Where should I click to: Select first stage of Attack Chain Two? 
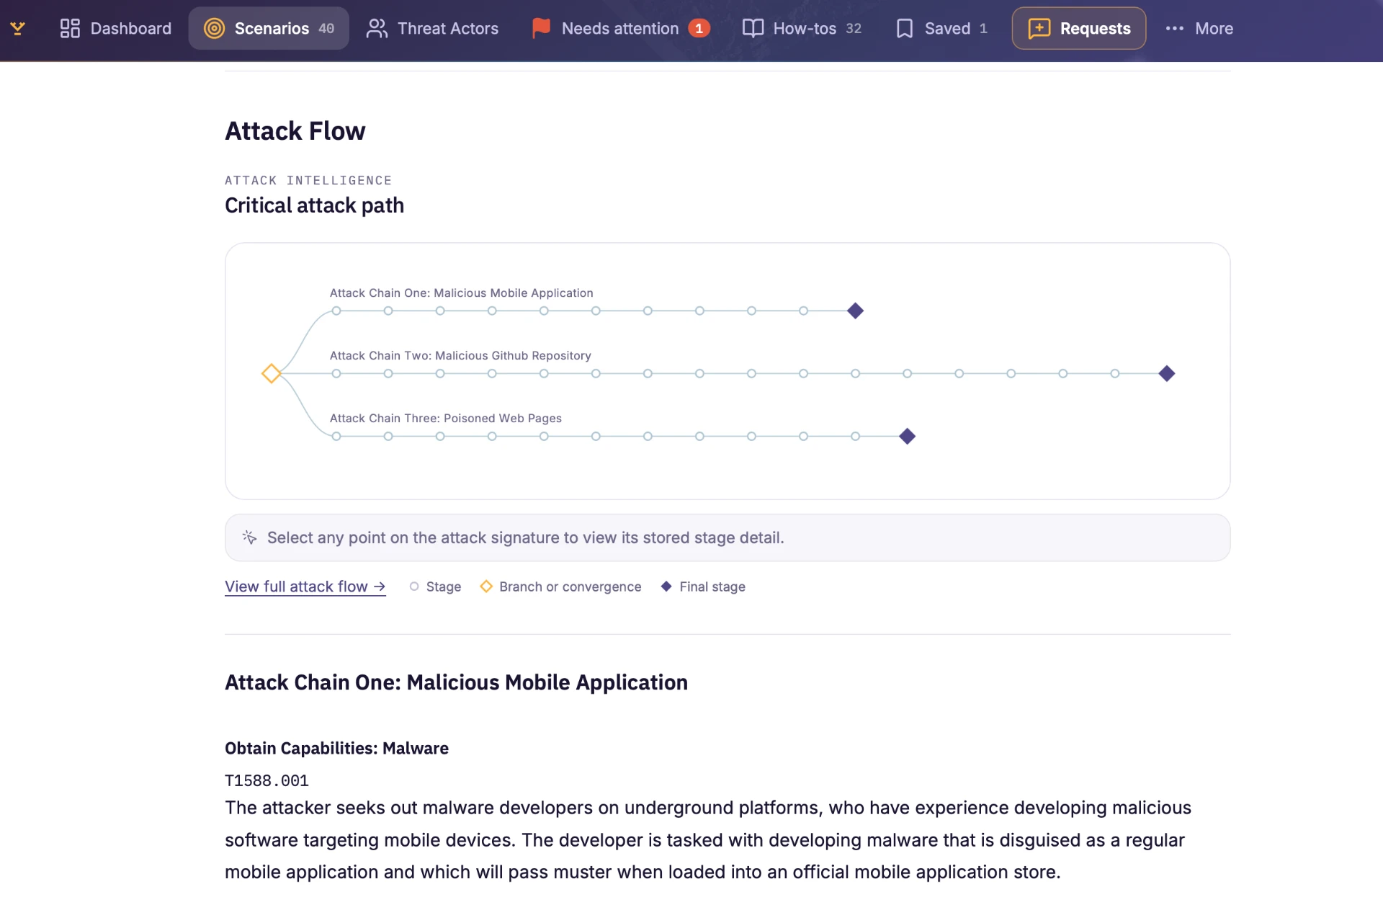tap(336, 373)
